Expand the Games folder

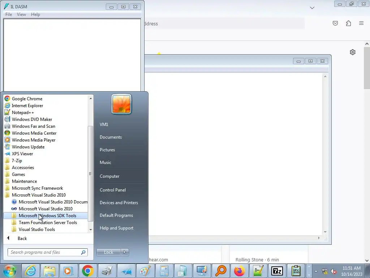point(46,174)
